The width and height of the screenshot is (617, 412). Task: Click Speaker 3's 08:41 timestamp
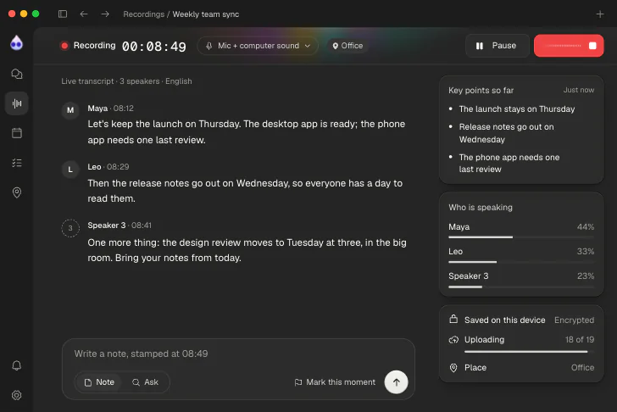tap(142, 225)
